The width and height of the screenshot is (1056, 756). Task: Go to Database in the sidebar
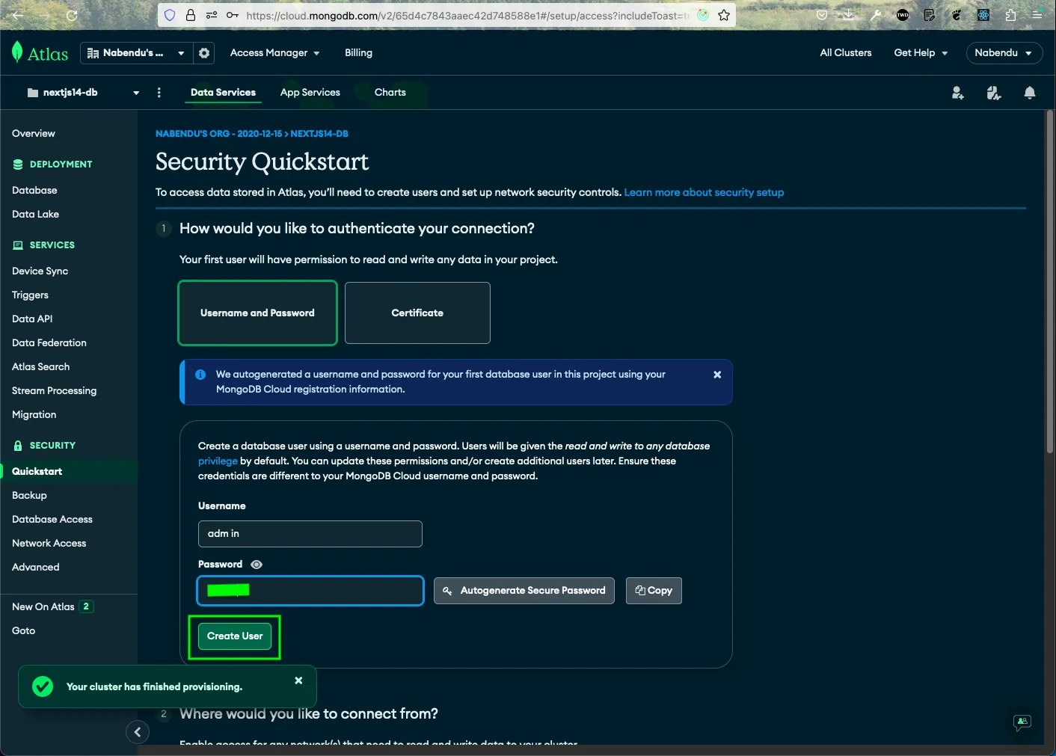tap(34, 191)
